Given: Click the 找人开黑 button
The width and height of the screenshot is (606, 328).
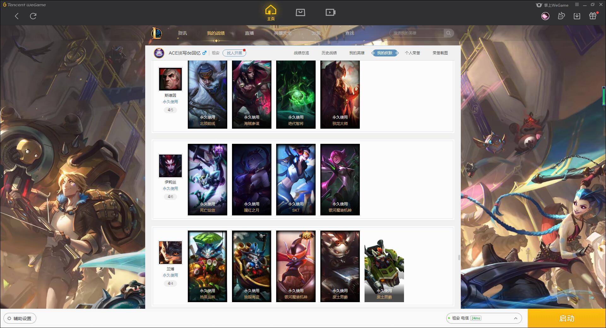Looking at the screenshot, I should click(x=234, y=53).
